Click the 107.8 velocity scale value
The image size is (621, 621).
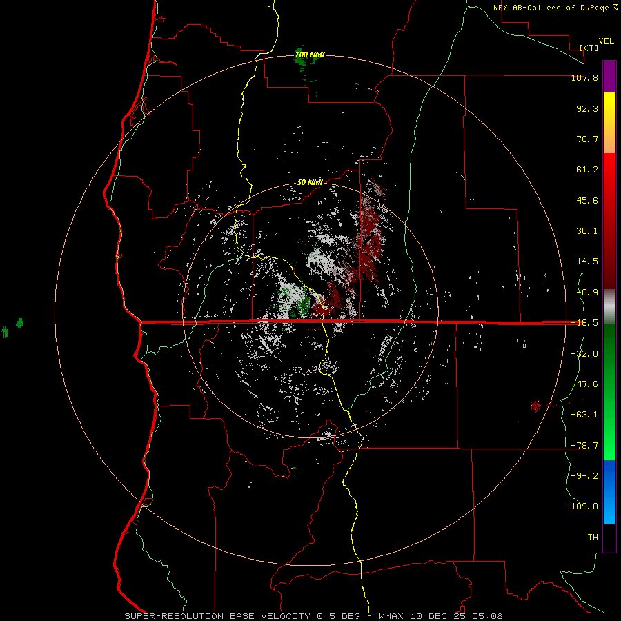[x=584, y=77]
